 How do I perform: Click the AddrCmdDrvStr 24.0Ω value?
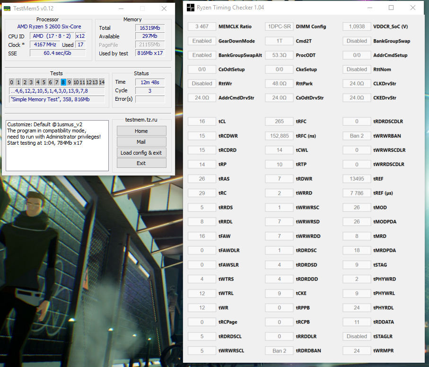tap(202, 98)
